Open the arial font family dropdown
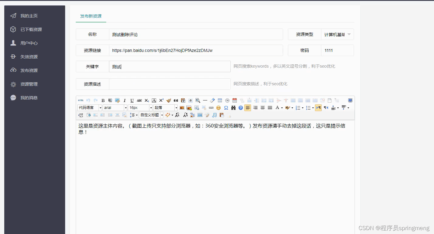 click(115, 108)
